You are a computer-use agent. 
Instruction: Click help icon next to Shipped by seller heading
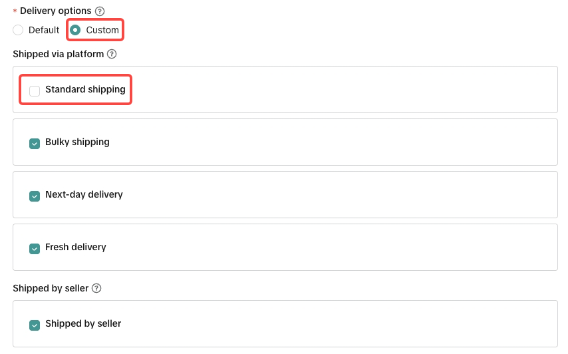[96, 288]
